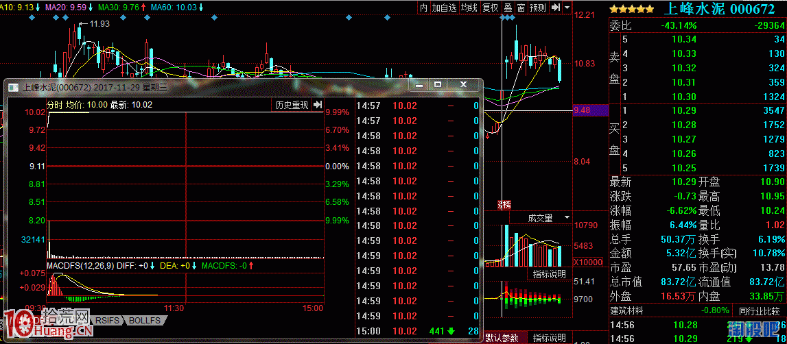The image size is (787, 344).
Task: Maximize the 上峰水泥 intraday popup
Action: coord(438,85)
